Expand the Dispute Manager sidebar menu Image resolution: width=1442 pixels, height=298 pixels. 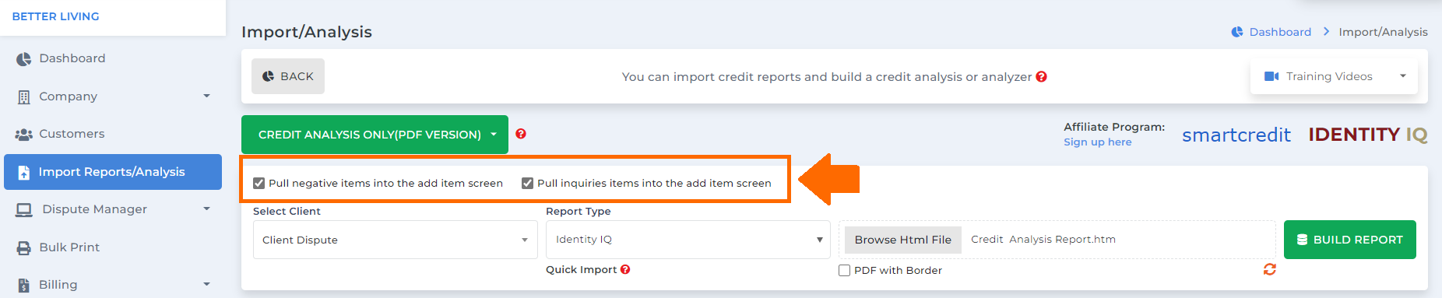pyautogui.click(x=113, y=209)
